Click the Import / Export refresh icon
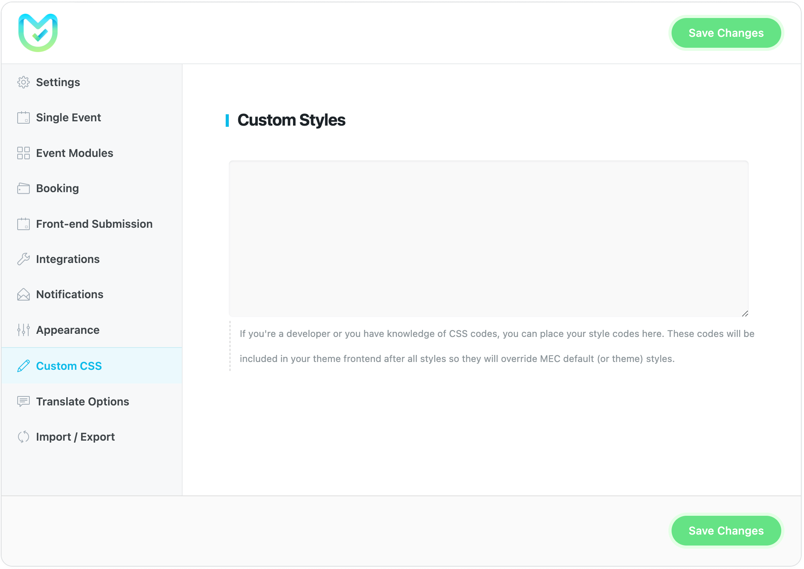This screenshot has width=804, height=569. coord(24,437)
